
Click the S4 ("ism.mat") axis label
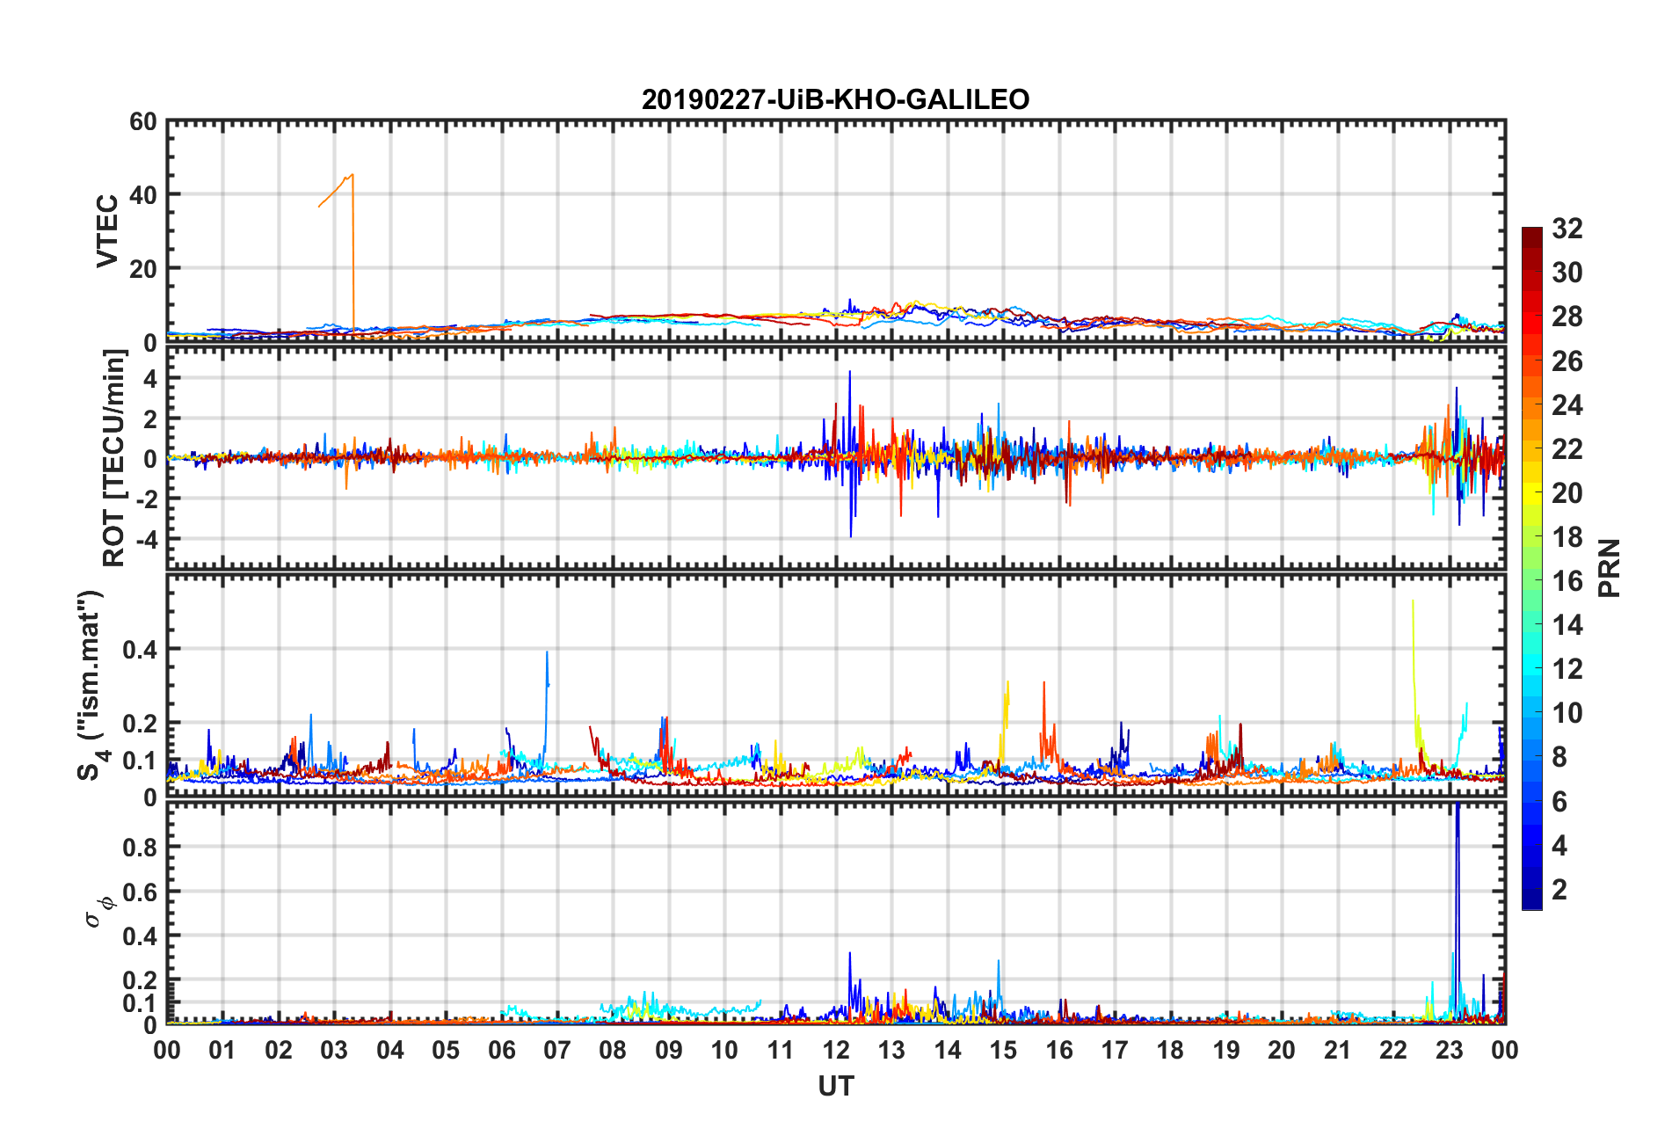90,686
